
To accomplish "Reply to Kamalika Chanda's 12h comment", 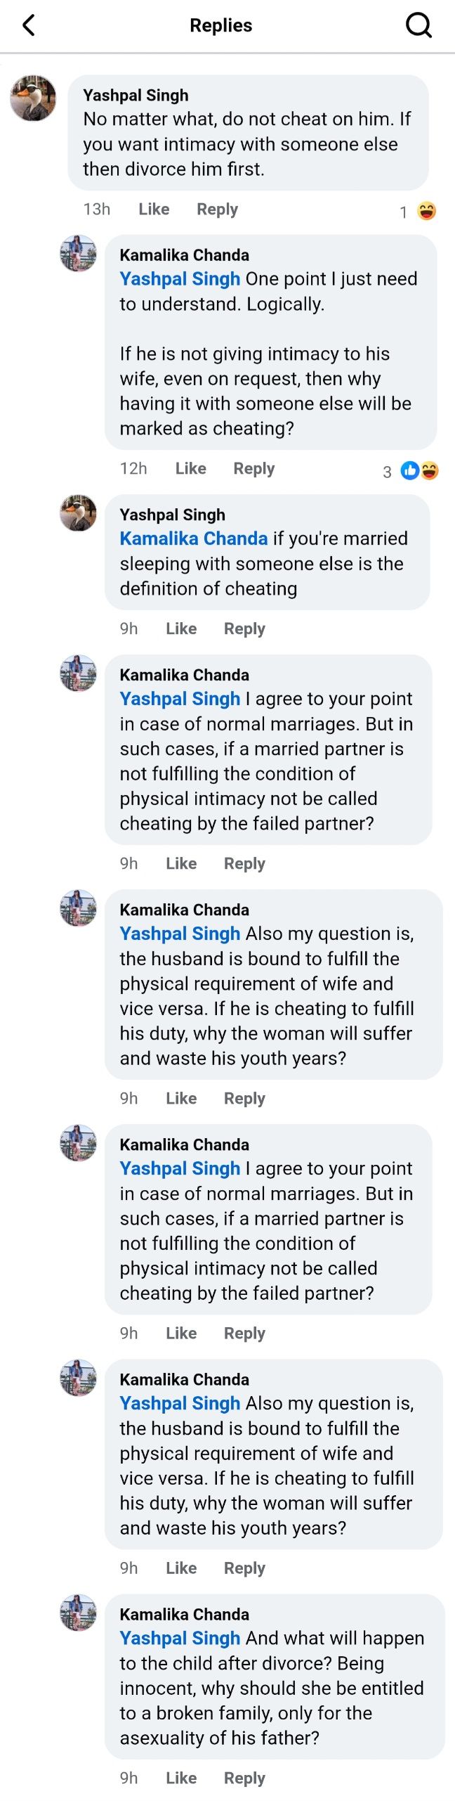I will (253, 469).
